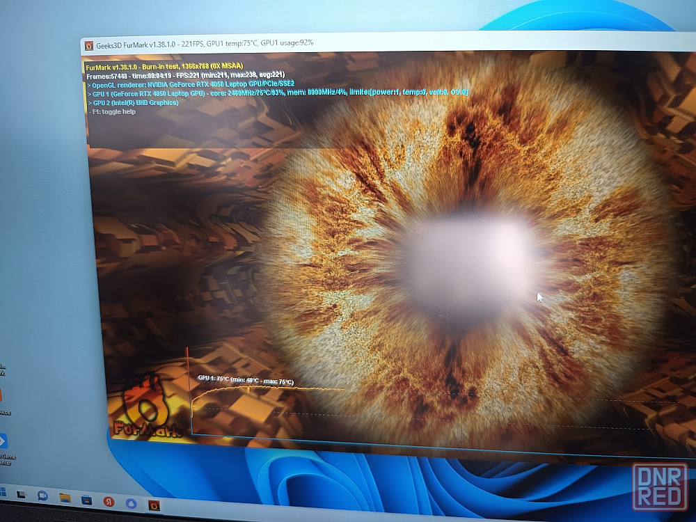Open Alice assistant from the taskbar
The width and height of the screenshot is (696, 522).
click(131, 503)
